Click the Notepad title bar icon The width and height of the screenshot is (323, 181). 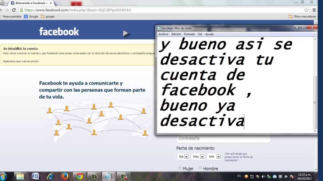[x=159, y=28]
